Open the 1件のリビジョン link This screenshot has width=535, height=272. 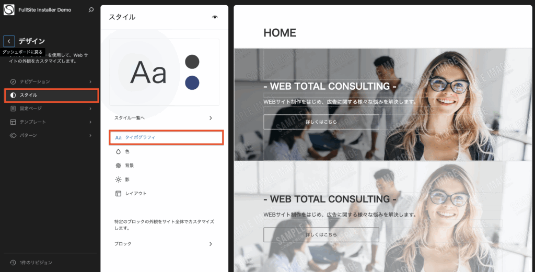tap(36, 263)
